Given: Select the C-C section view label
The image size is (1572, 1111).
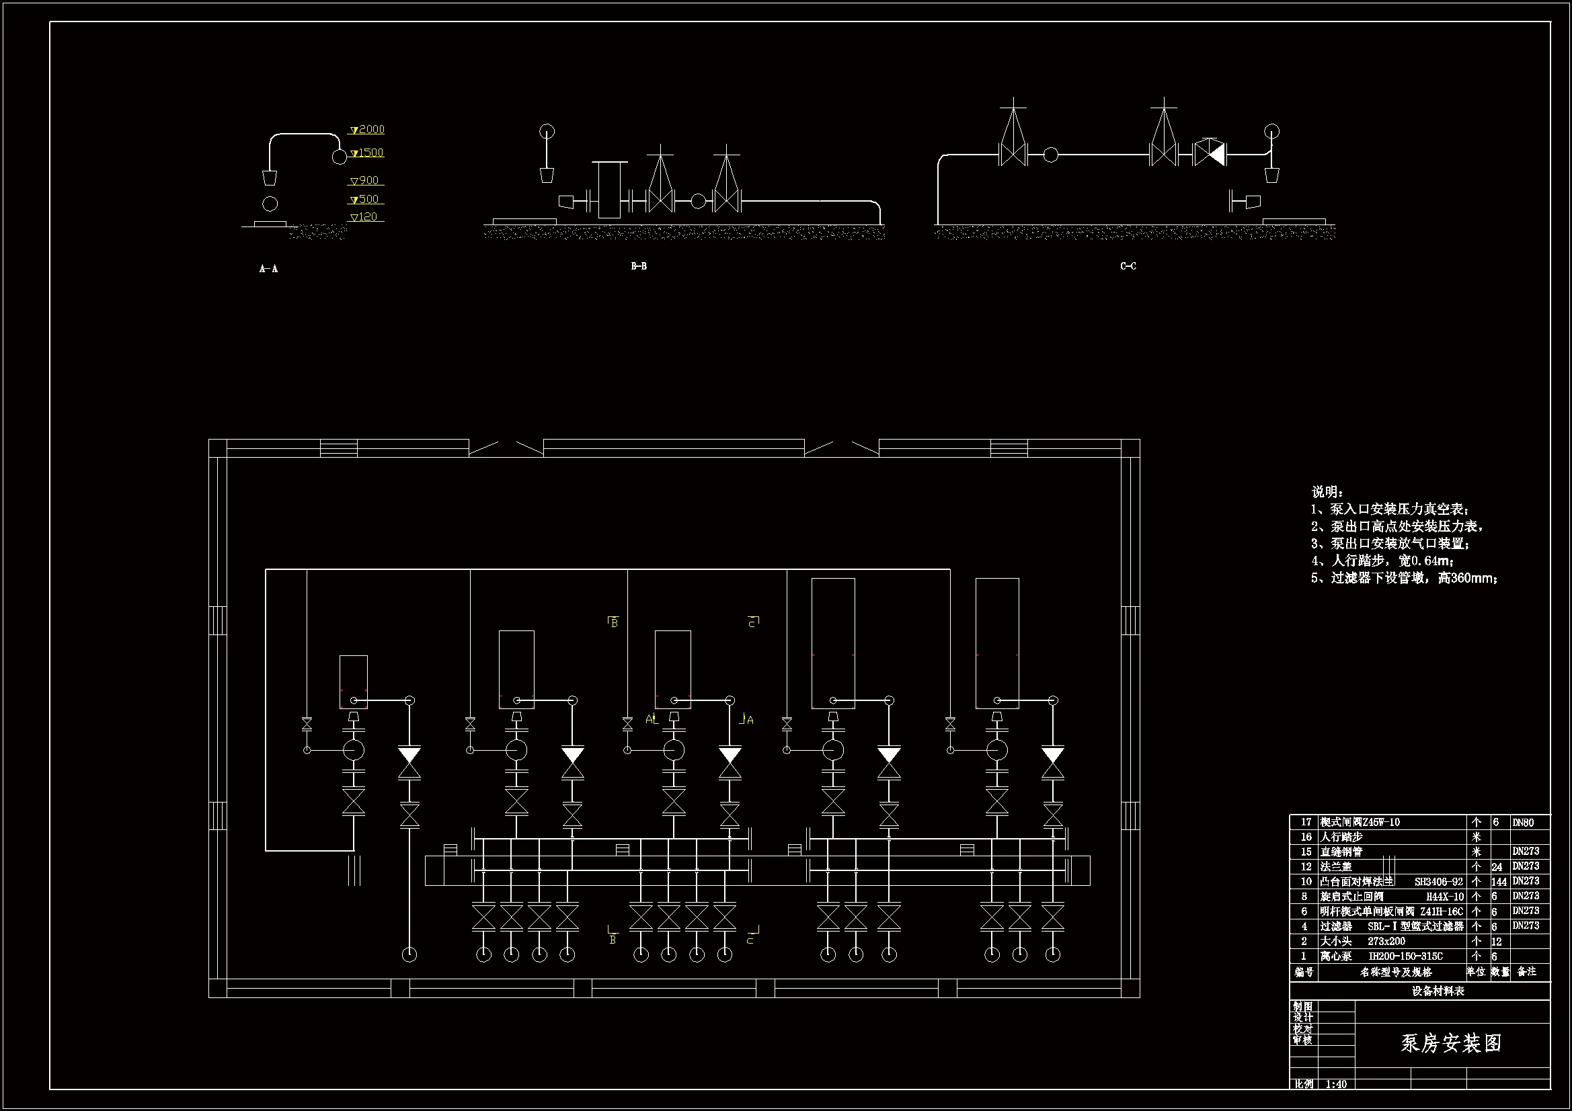Looking at the screenshot, I should pos(1128,266).
